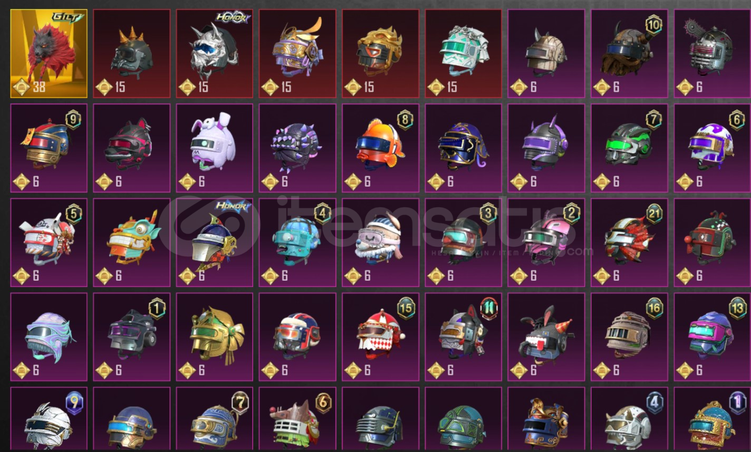This screenshot has height=452, width=751.
Task: Open the mint green lace helmet worth 15
Action: tap(464, 53)
